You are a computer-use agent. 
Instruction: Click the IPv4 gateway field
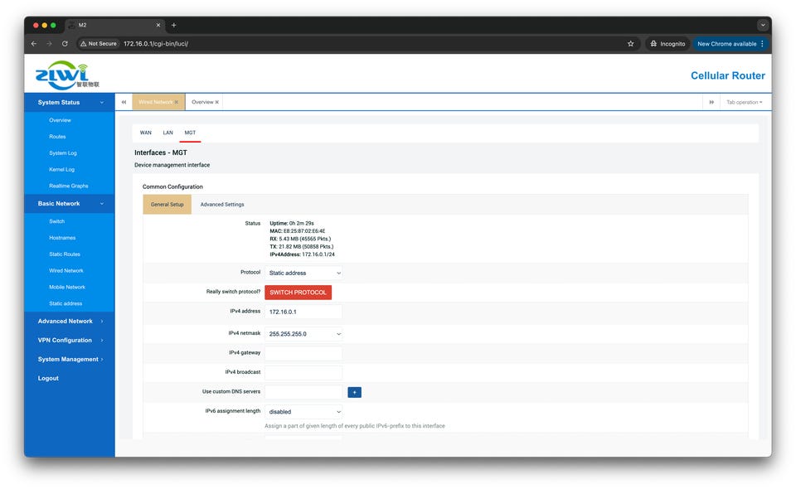(303, 353)
